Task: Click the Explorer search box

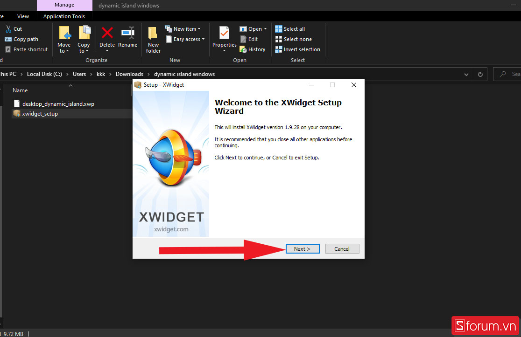Action: coord(507,74)
